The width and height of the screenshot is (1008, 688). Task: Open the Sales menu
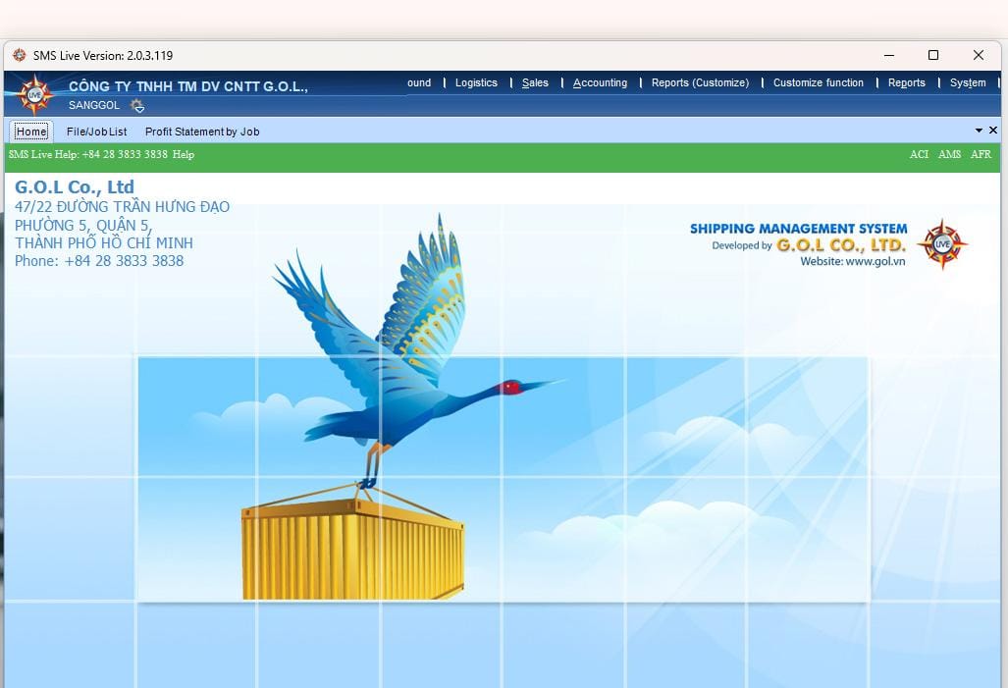[x=535, y=83]
